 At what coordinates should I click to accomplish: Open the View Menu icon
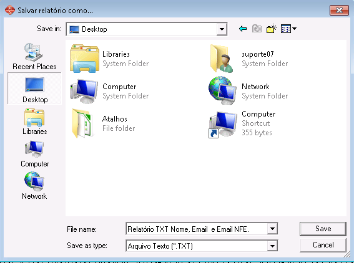click(x=288, y=29)
